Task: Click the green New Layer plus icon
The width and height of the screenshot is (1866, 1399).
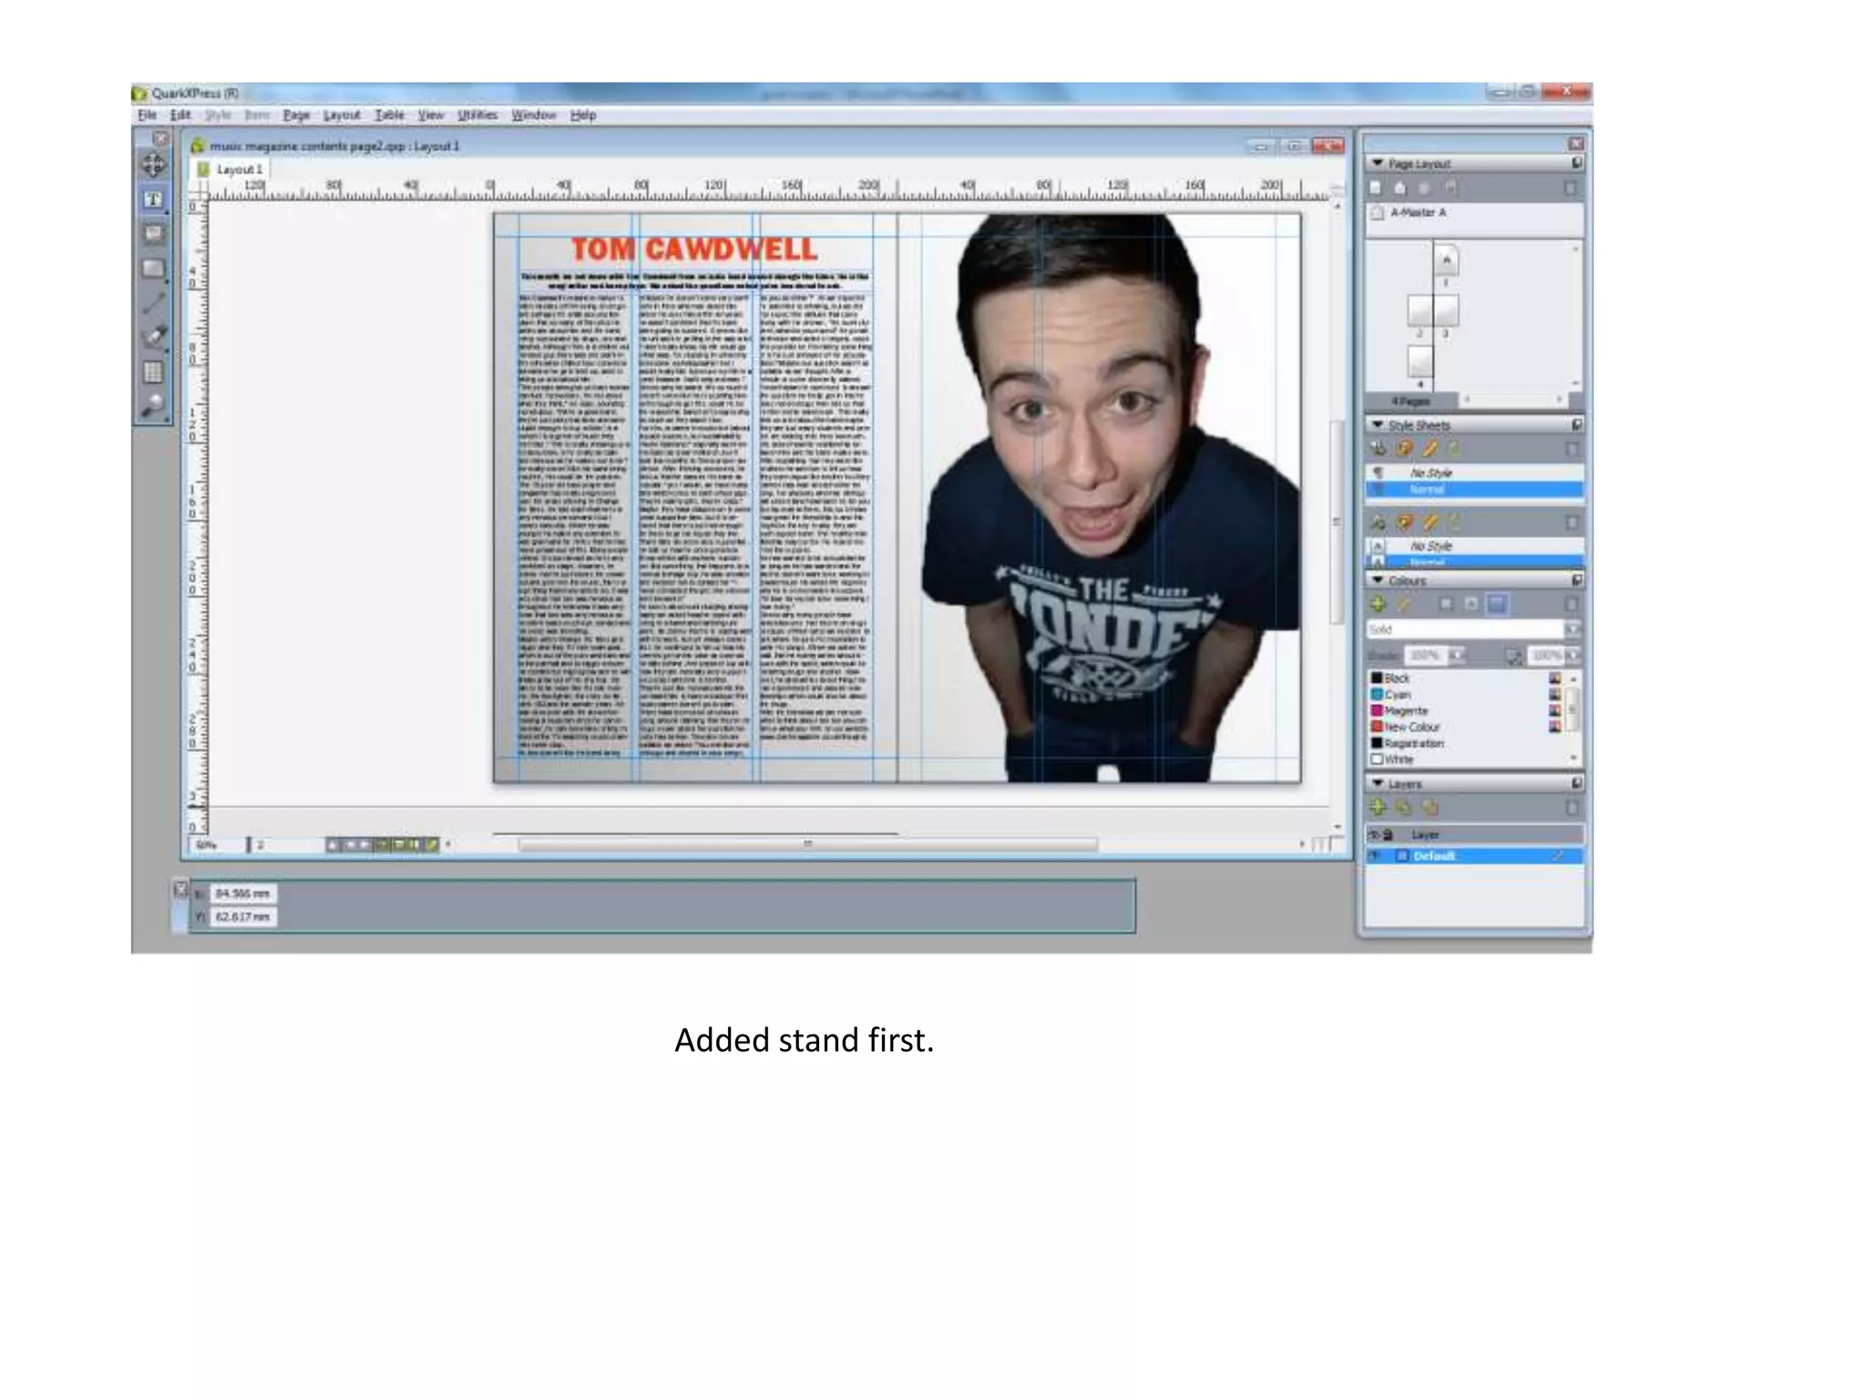Action: pos(1378,807)
